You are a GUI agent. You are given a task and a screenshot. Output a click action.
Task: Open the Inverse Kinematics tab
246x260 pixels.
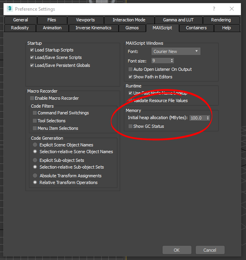[x=93, y=28]
